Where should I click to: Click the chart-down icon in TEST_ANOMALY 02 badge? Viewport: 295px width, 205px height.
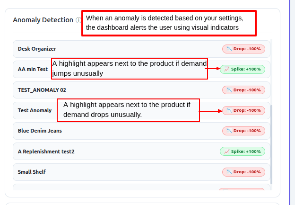(x=229, y=90)
